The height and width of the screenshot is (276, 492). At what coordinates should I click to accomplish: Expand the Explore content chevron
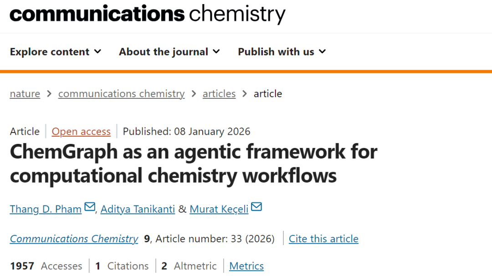pyautogui.click(x=97, y=51)
